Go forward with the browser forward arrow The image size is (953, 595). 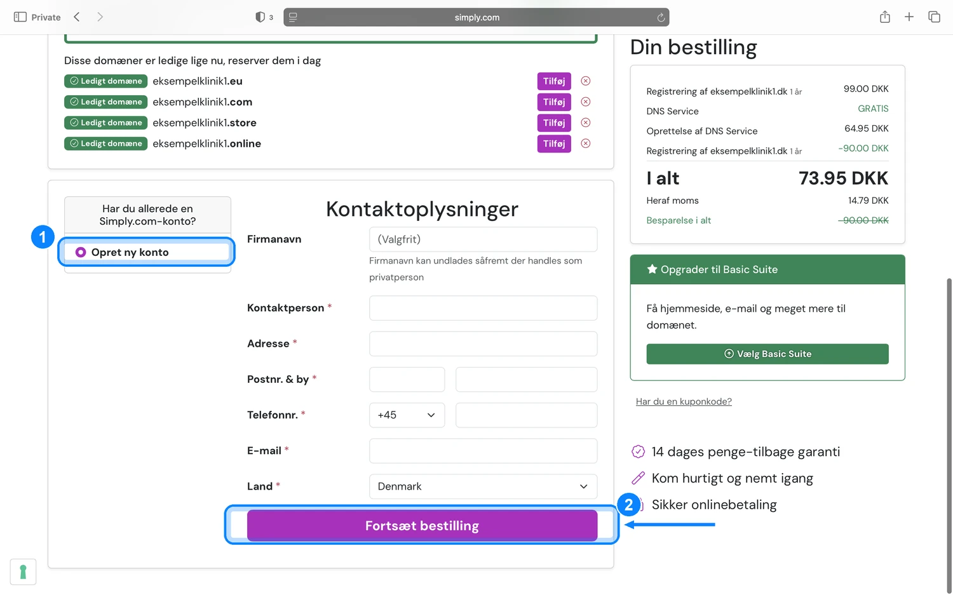[x=100, y=17]
